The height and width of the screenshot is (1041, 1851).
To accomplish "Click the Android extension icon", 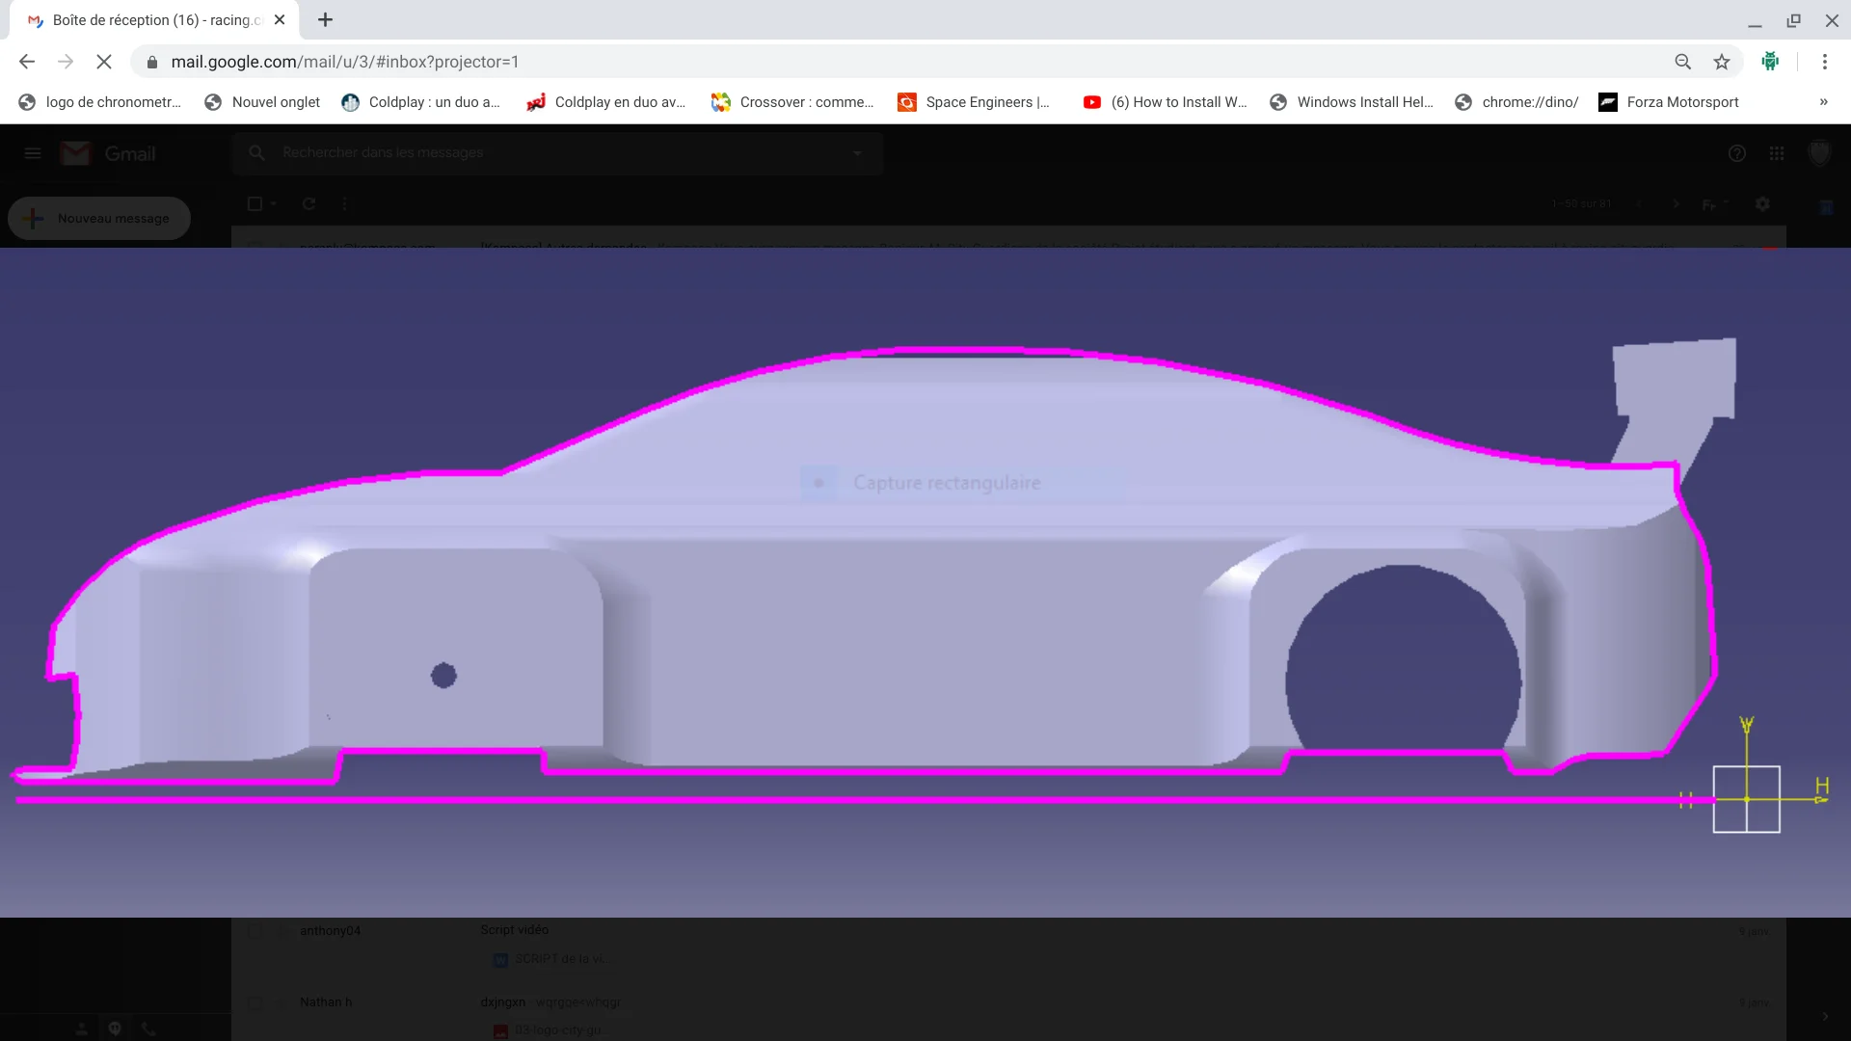I will [1770, 62].
